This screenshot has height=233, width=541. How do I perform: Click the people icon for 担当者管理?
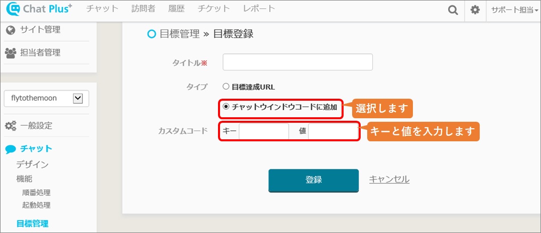pyautogui.click(x=11, y=53)
